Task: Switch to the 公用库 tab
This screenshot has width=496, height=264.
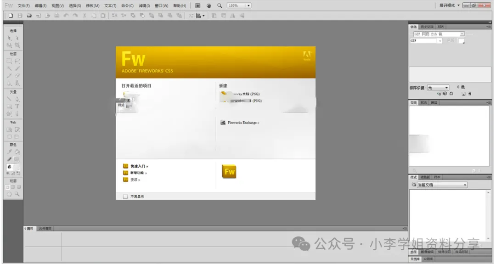Action: (x=428, y=259)
